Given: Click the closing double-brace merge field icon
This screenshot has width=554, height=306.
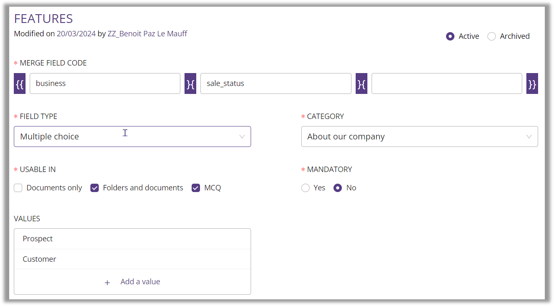Looking at the screenshot, I should tap(532, 84).
